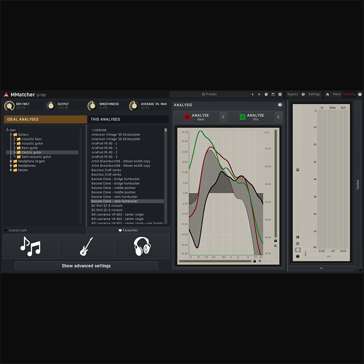Click the save preset disk icon
The width and height of the screenshot is (364, 364).
click(x=273, y=94)
